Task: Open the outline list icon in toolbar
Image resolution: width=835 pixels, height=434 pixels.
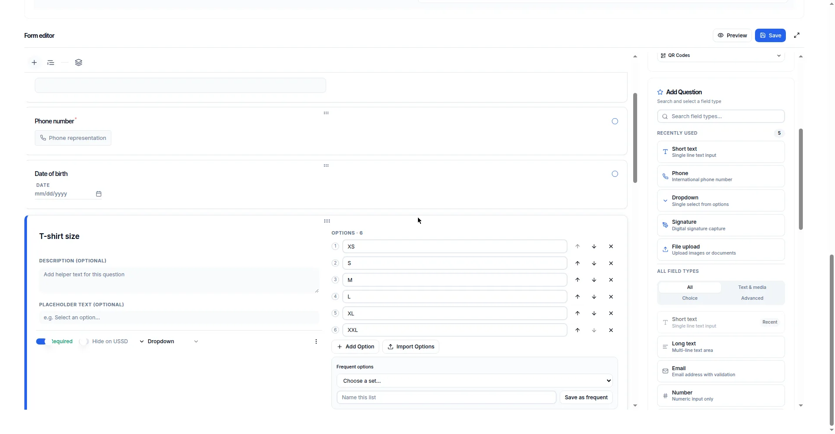Action: pos(51,63)
